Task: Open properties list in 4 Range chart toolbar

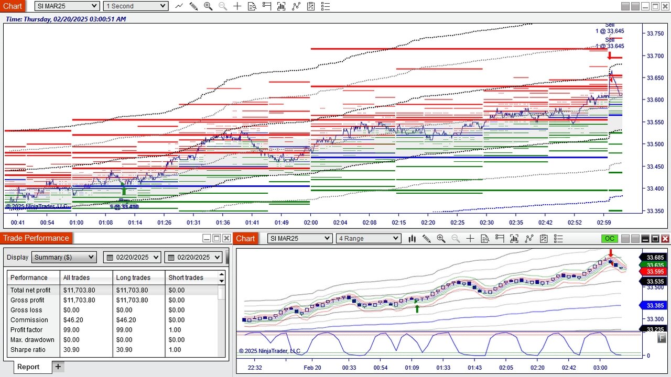Action: pyautogui.click(x=558, y=239)
